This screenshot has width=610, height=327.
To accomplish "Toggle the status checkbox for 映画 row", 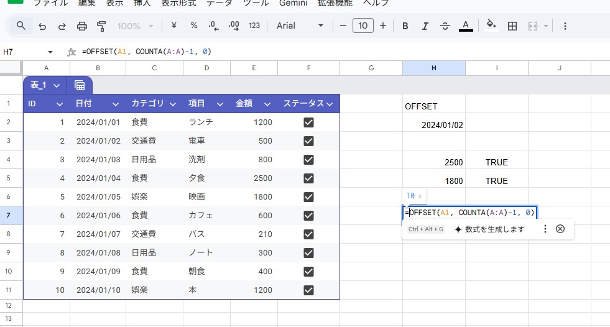I will pos(308,197).
